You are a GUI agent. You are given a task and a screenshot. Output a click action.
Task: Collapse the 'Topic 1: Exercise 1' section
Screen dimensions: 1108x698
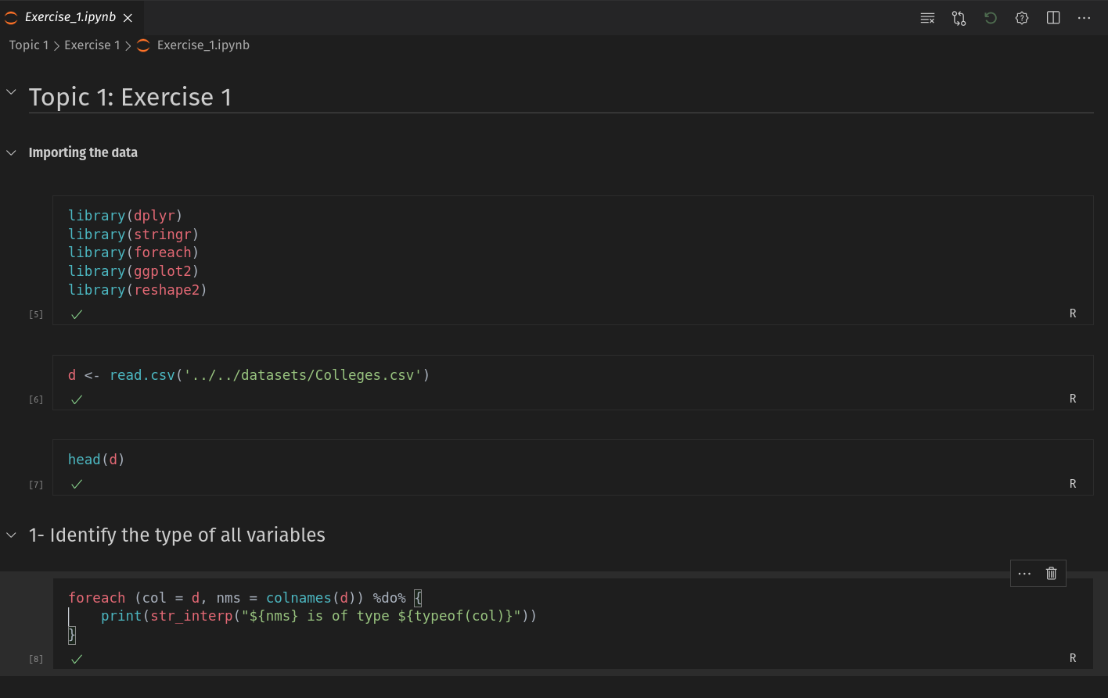tap(12, 92)
